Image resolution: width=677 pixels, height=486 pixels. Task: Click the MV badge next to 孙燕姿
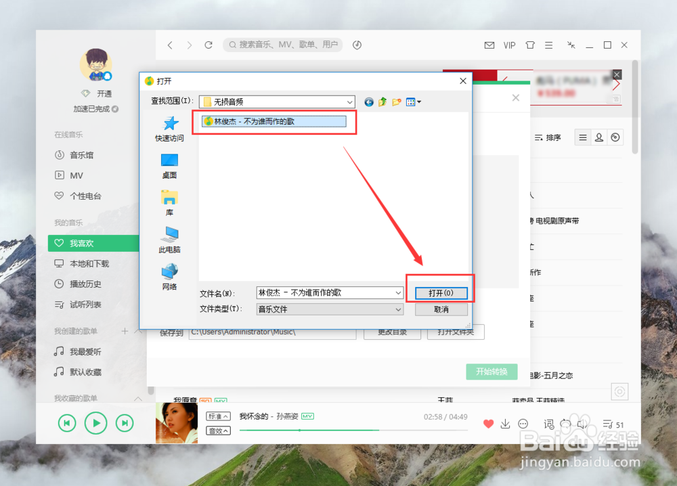307,416
